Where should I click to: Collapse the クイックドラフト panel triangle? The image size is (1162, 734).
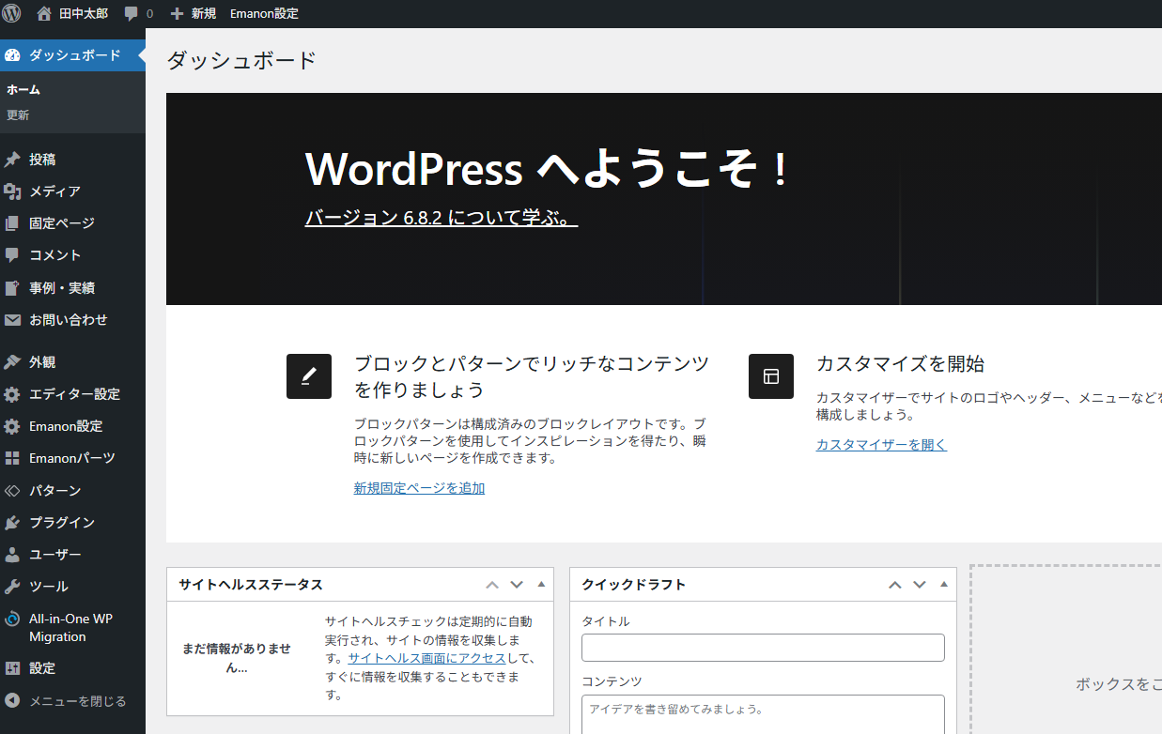coord(944,584)
